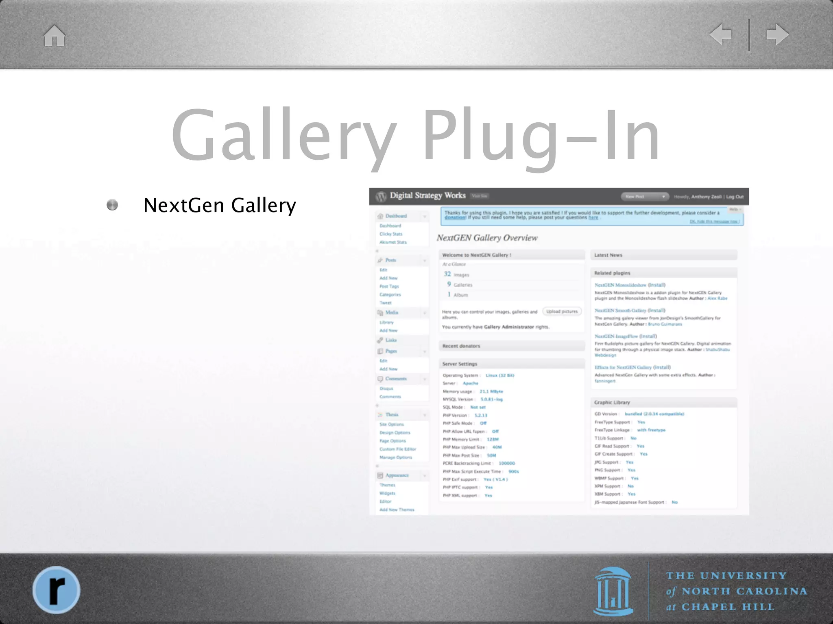Click the Media icon in the sidebar
This screenshot has height=624, width=833.
380,312
